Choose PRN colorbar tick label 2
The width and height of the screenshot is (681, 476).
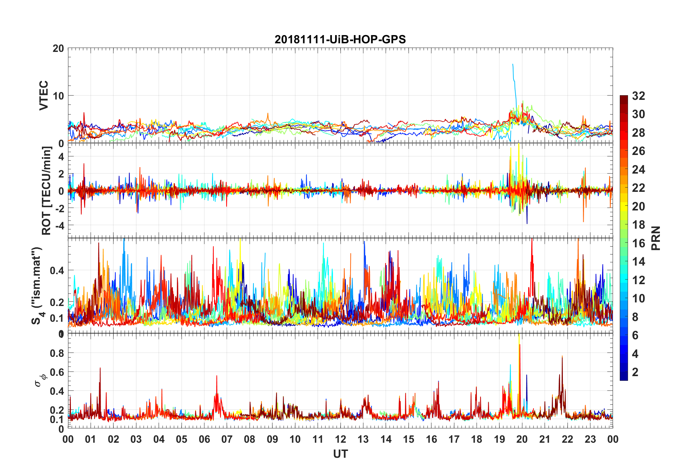click(636, 372)
